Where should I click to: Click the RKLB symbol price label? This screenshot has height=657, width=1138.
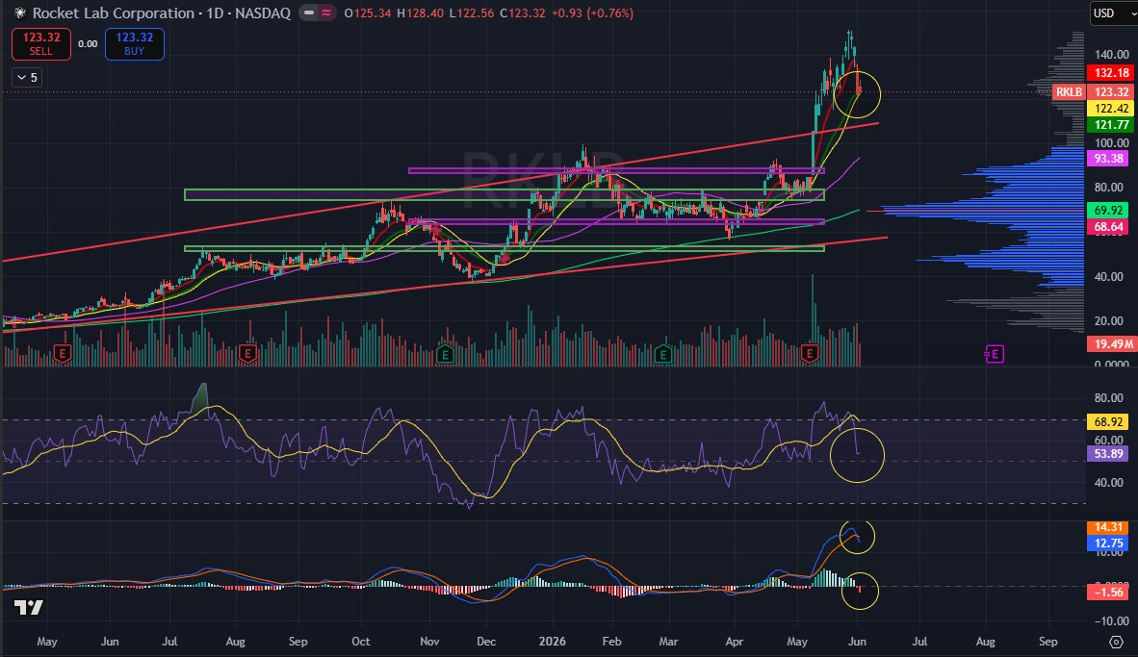[1069, 92]
